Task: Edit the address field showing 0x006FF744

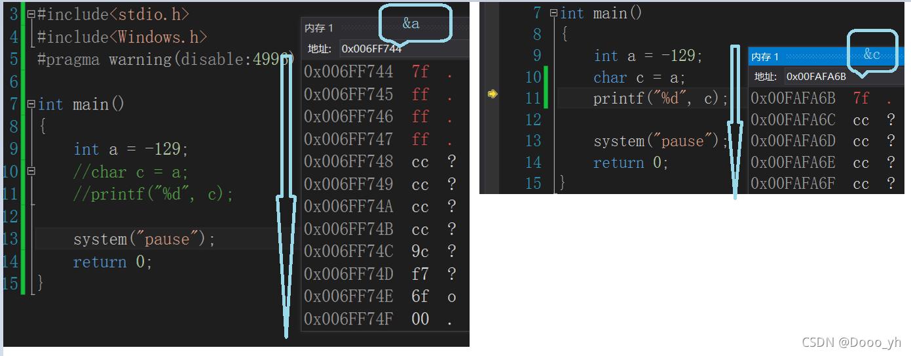Action: [x=404, y=49]
